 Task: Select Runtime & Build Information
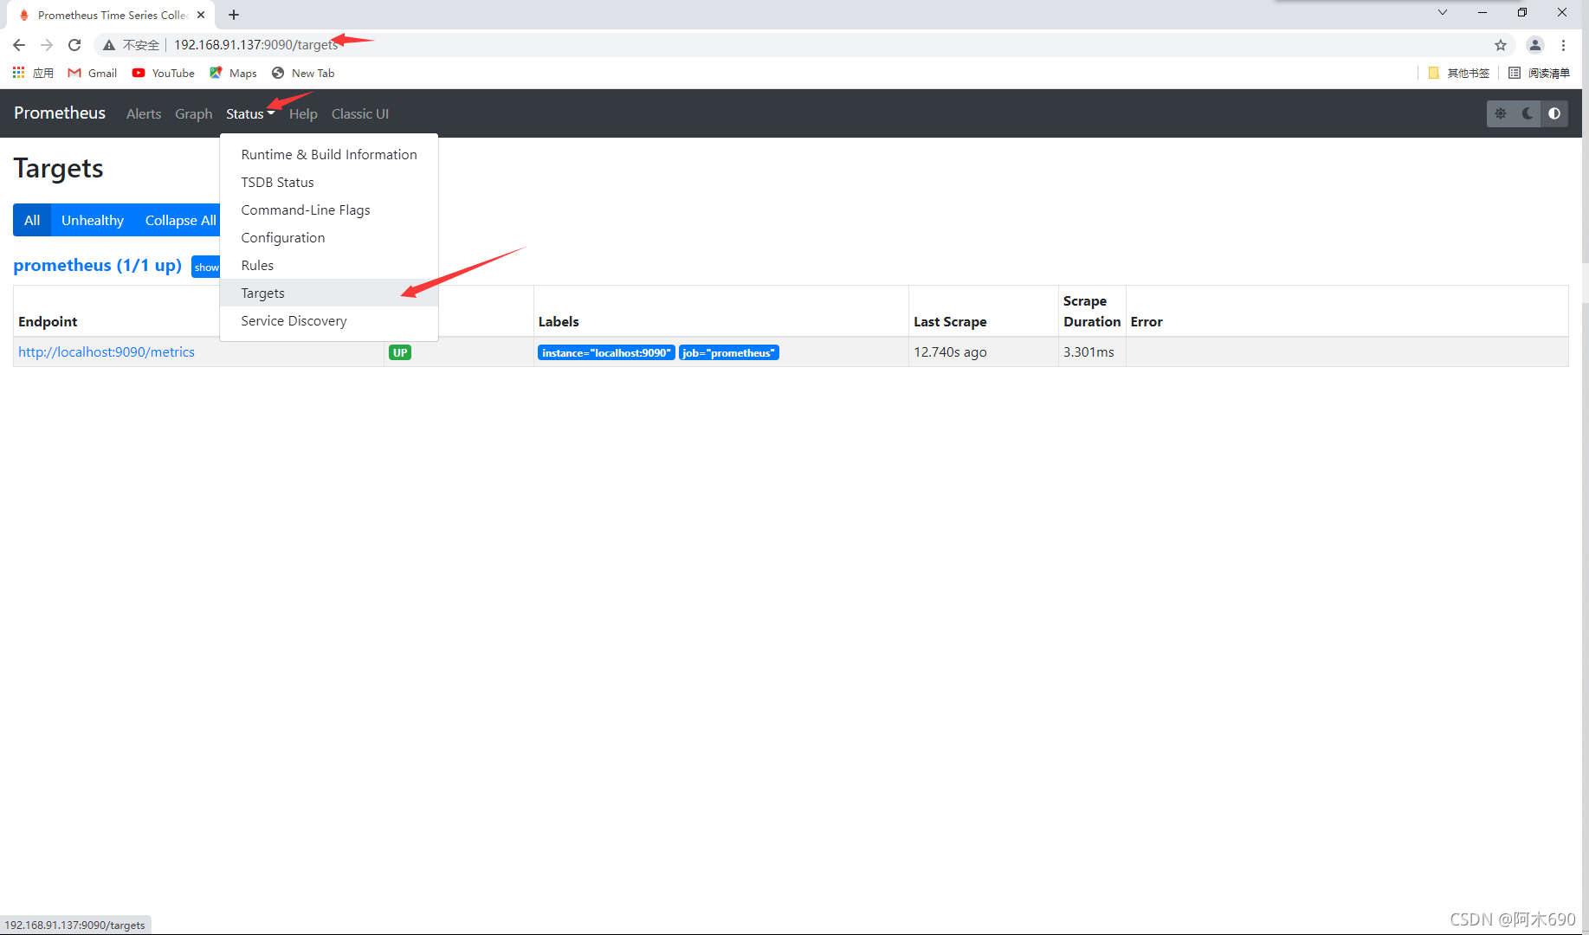click(x=329, y=154)
